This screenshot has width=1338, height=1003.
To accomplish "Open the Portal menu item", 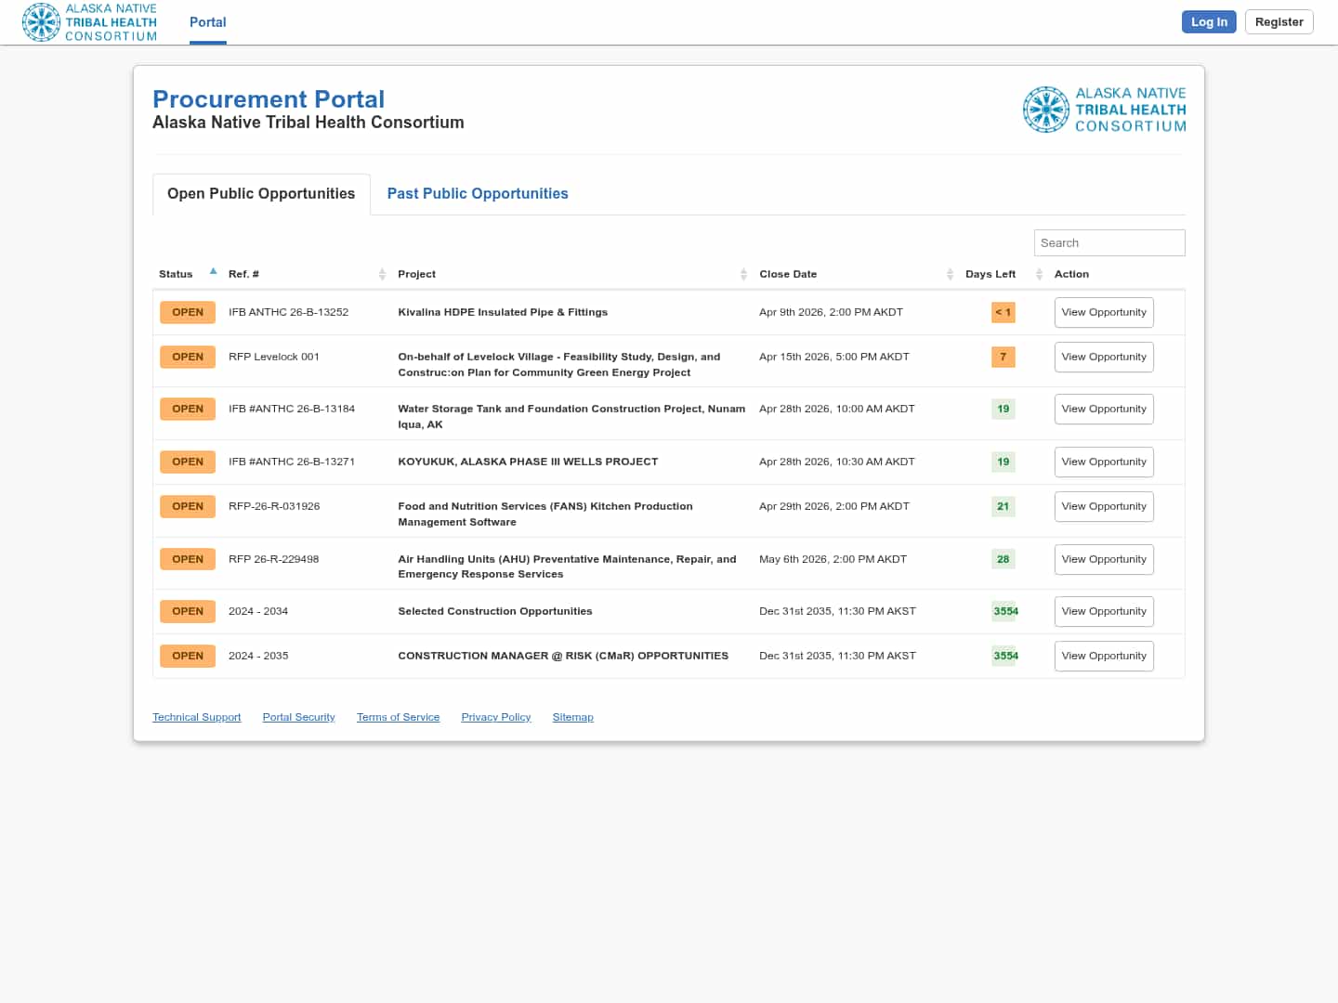I will [x=208, y=22].
